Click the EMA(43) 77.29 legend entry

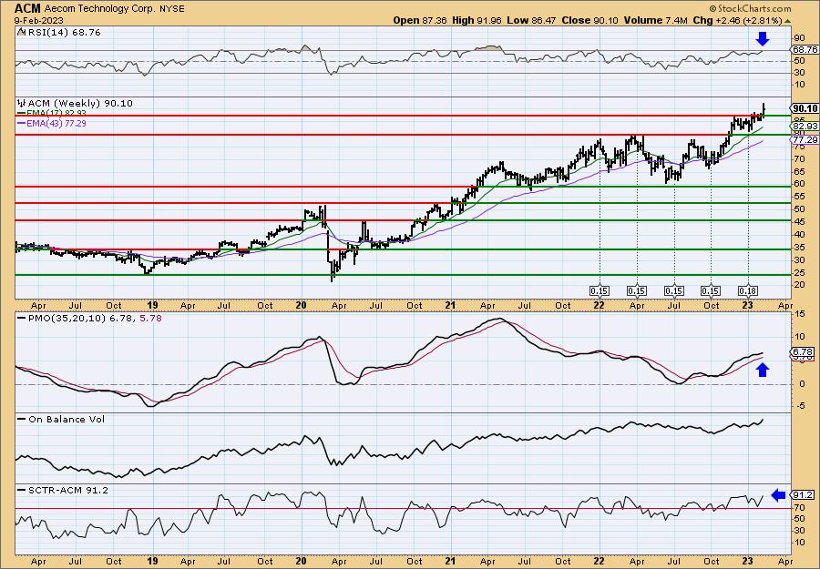pos(52,124)
